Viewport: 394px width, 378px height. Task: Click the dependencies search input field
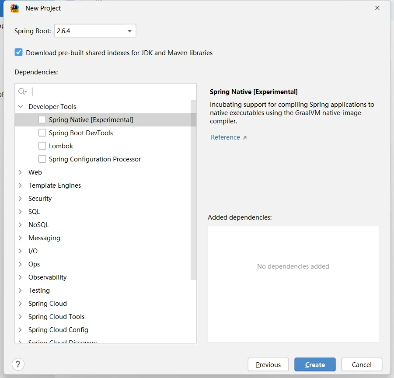[114, 92]
